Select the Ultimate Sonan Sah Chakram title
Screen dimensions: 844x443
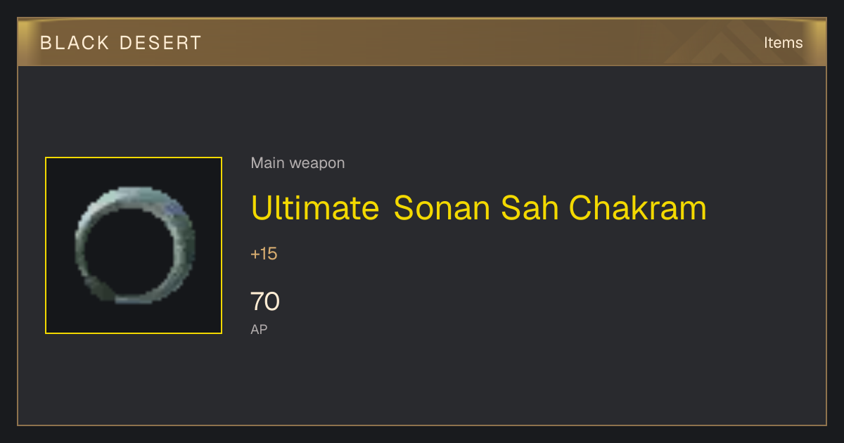point(478,207)
